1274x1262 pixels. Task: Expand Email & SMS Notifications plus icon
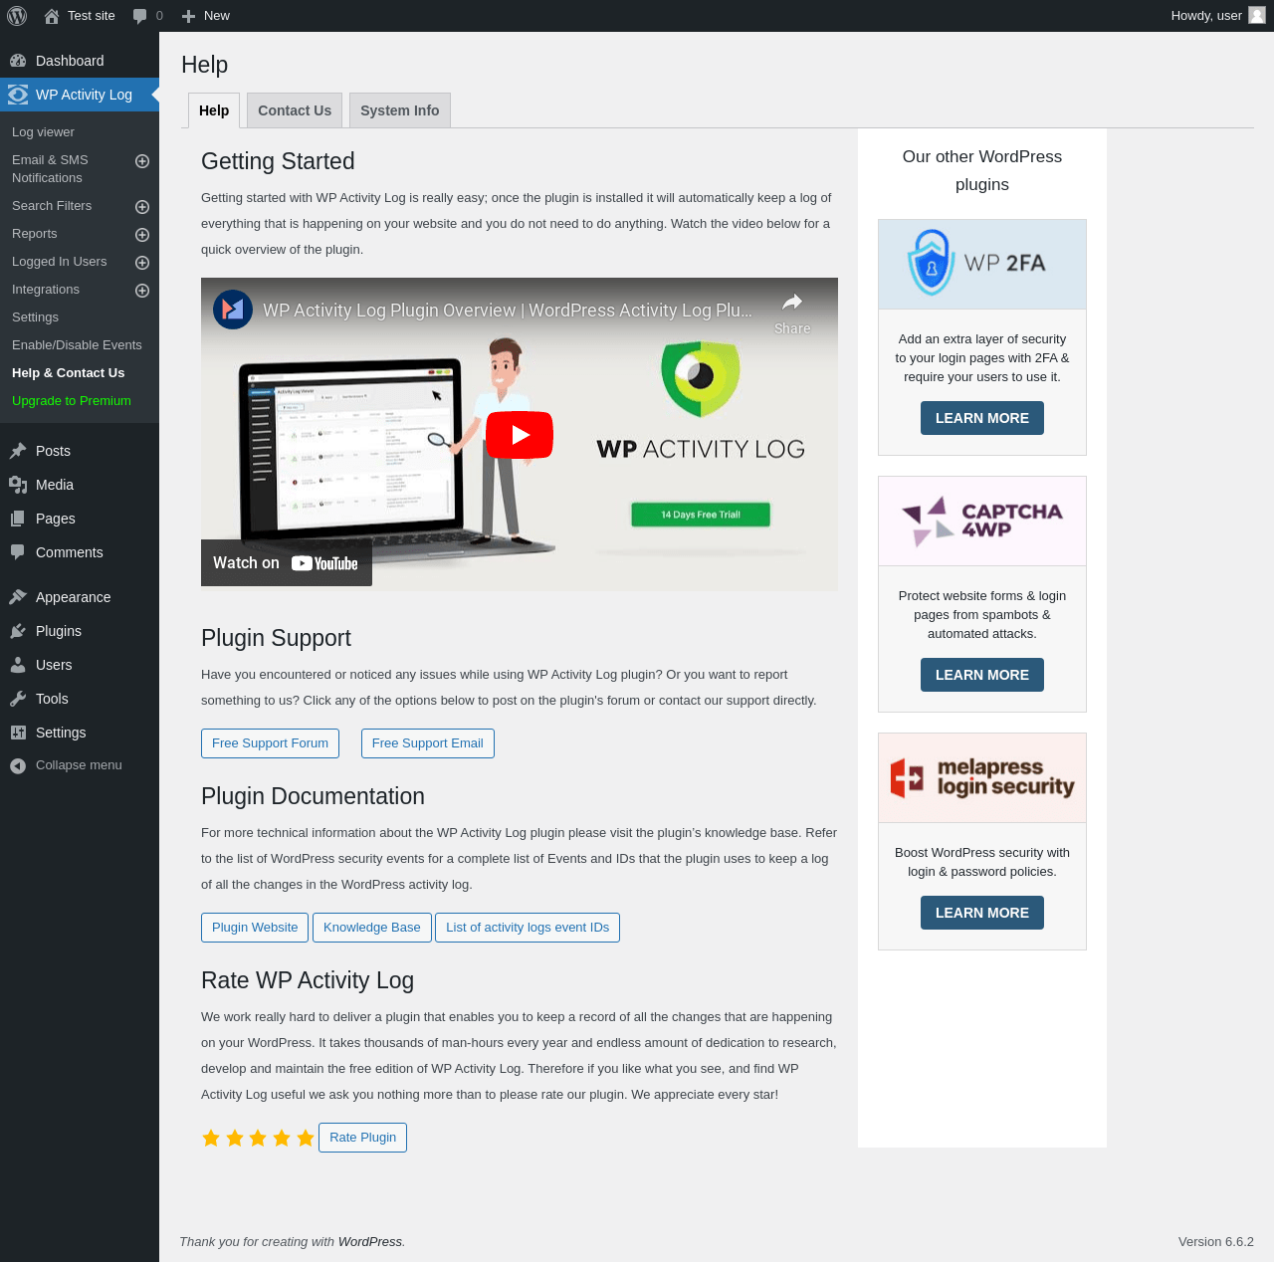click(x=142, y=161)
